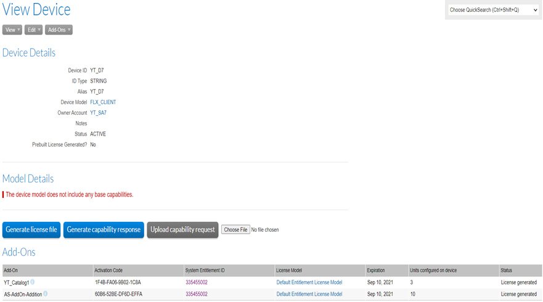Click the Model Details section heading

point(28,179)
